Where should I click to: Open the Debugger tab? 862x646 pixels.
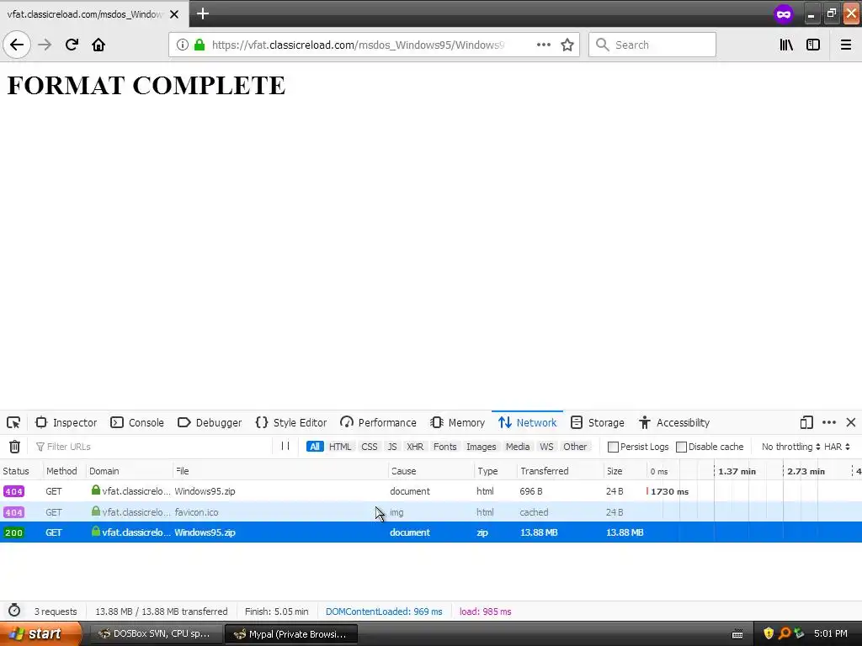tap(210, 422)
